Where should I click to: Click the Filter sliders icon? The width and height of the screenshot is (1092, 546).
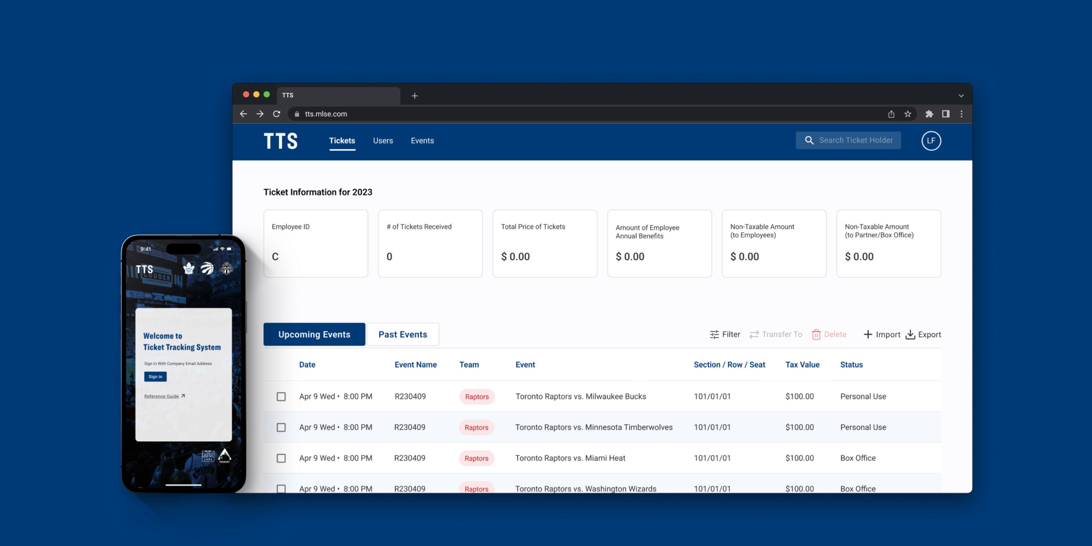[x=714, y=334]
